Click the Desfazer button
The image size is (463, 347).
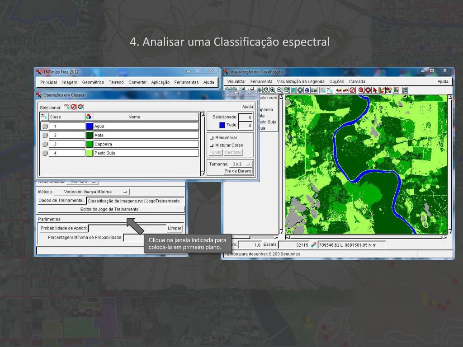tap(233, 152)
